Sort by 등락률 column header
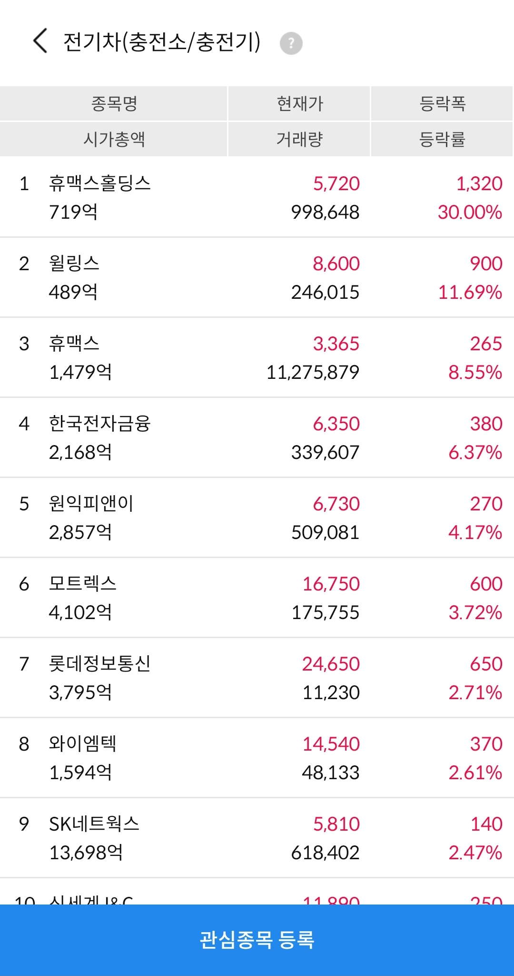 pyautogui.click(x=442, y=139)
